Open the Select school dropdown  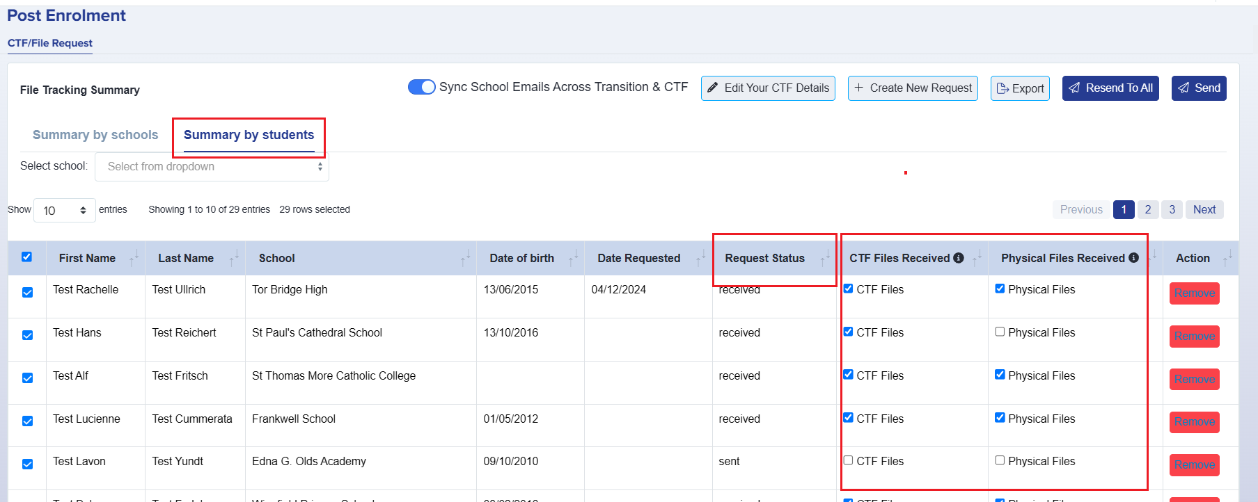tap(212, 167)
